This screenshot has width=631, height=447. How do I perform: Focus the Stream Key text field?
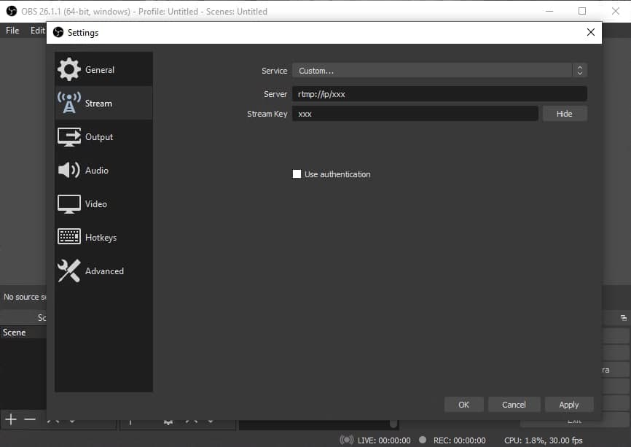(415, 114)
